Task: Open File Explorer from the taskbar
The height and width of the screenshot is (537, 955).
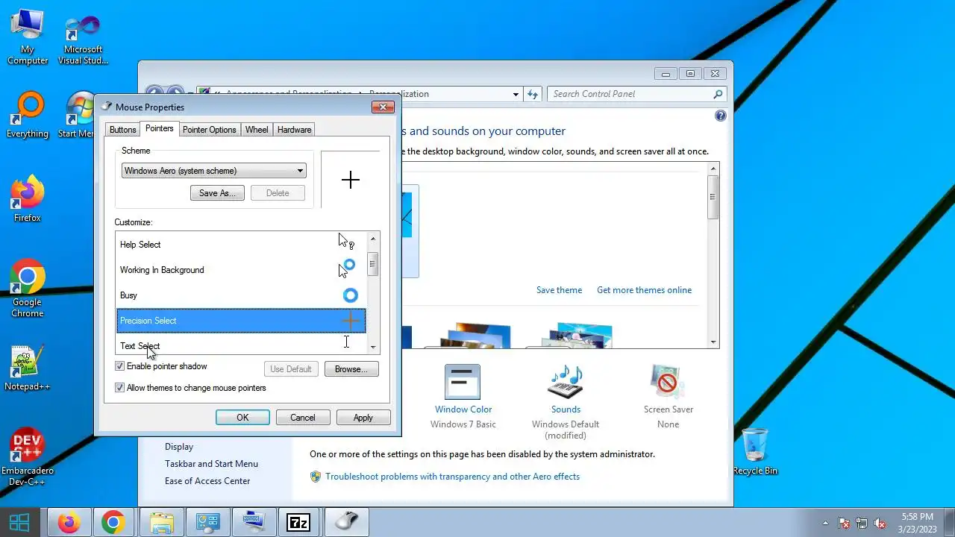Action: pyautogui.click(x=162, y=523)
